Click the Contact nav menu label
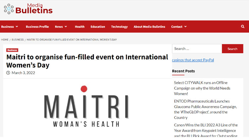This screenshot has width=249, height=140. tap(177, 26)
